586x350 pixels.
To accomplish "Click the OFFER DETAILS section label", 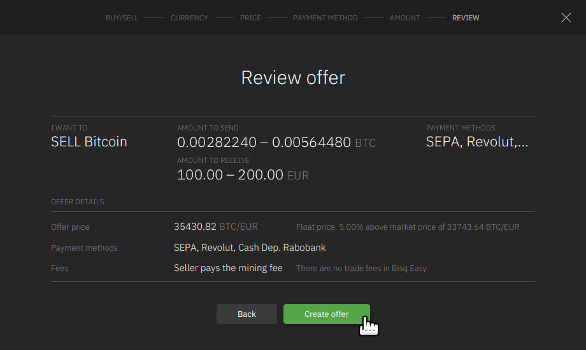I will [77, 202].
